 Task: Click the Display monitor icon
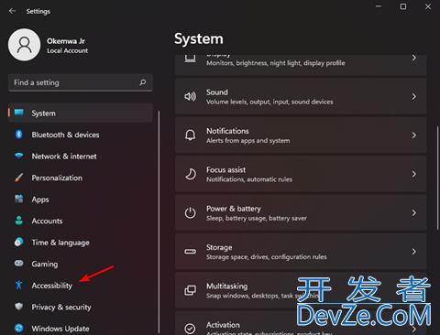click(190, 58)
